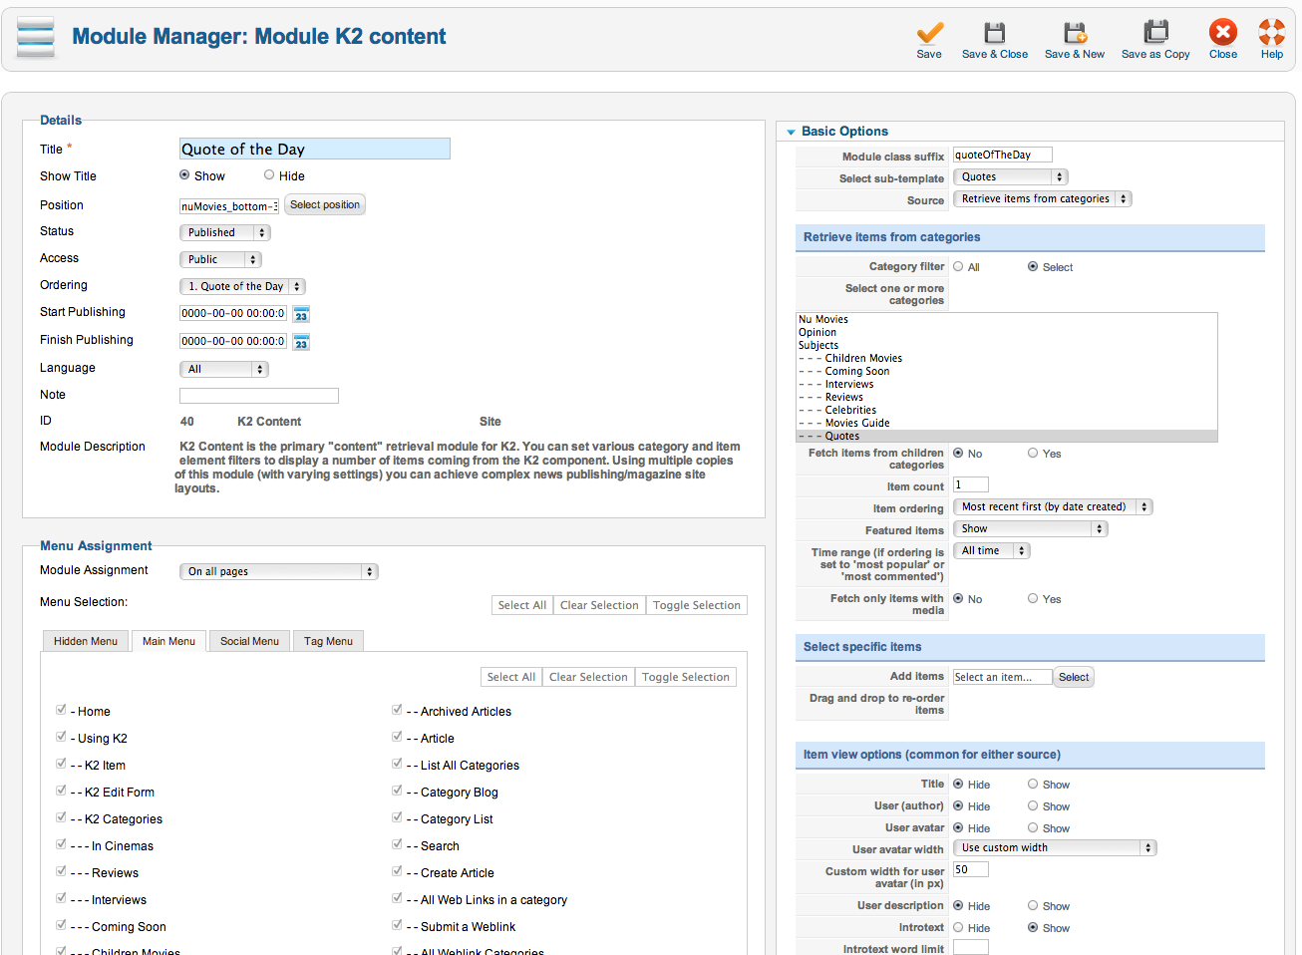This screenshot has height=955, width=1302.
Task: Open the User avatar width dropdown
Action: tap(1055, 847)
